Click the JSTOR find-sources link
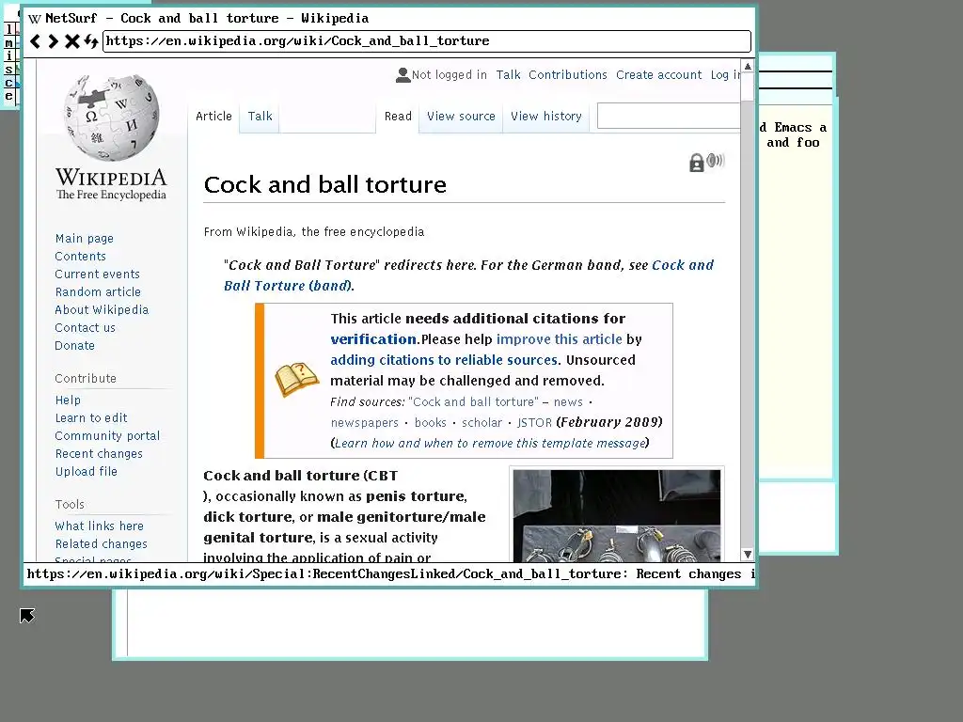 [x=534, y=422]
